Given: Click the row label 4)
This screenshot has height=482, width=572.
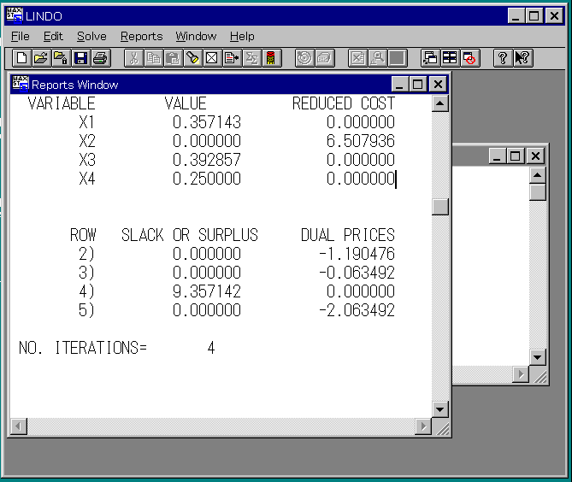Looking at the screenshot, I should (87, 291).
